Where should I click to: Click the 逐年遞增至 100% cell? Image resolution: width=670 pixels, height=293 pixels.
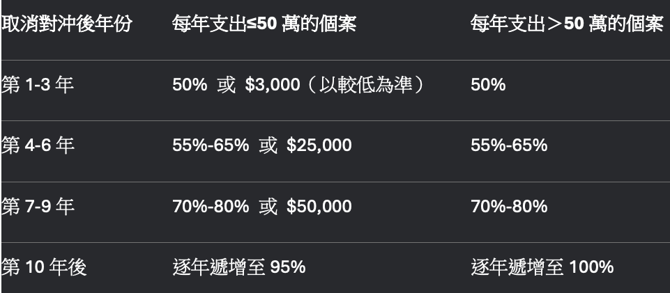tap(542, 267)
